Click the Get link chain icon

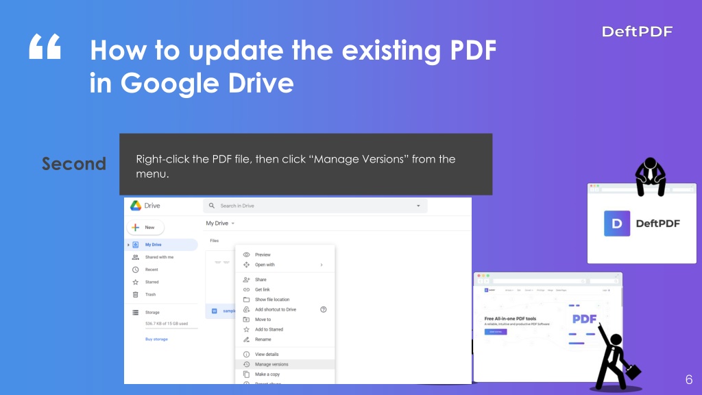pyautogui.click(x=246, y=290)
